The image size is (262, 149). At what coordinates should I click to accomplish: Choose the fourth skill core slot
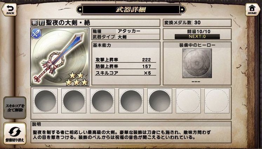(131, 101)
